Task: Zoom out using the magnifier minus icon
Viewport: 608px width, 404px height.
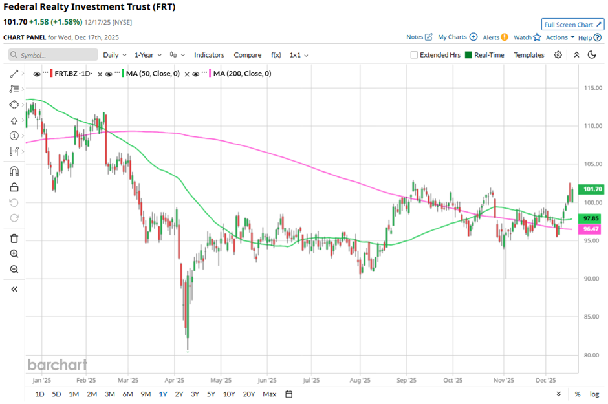Action: 14,270
